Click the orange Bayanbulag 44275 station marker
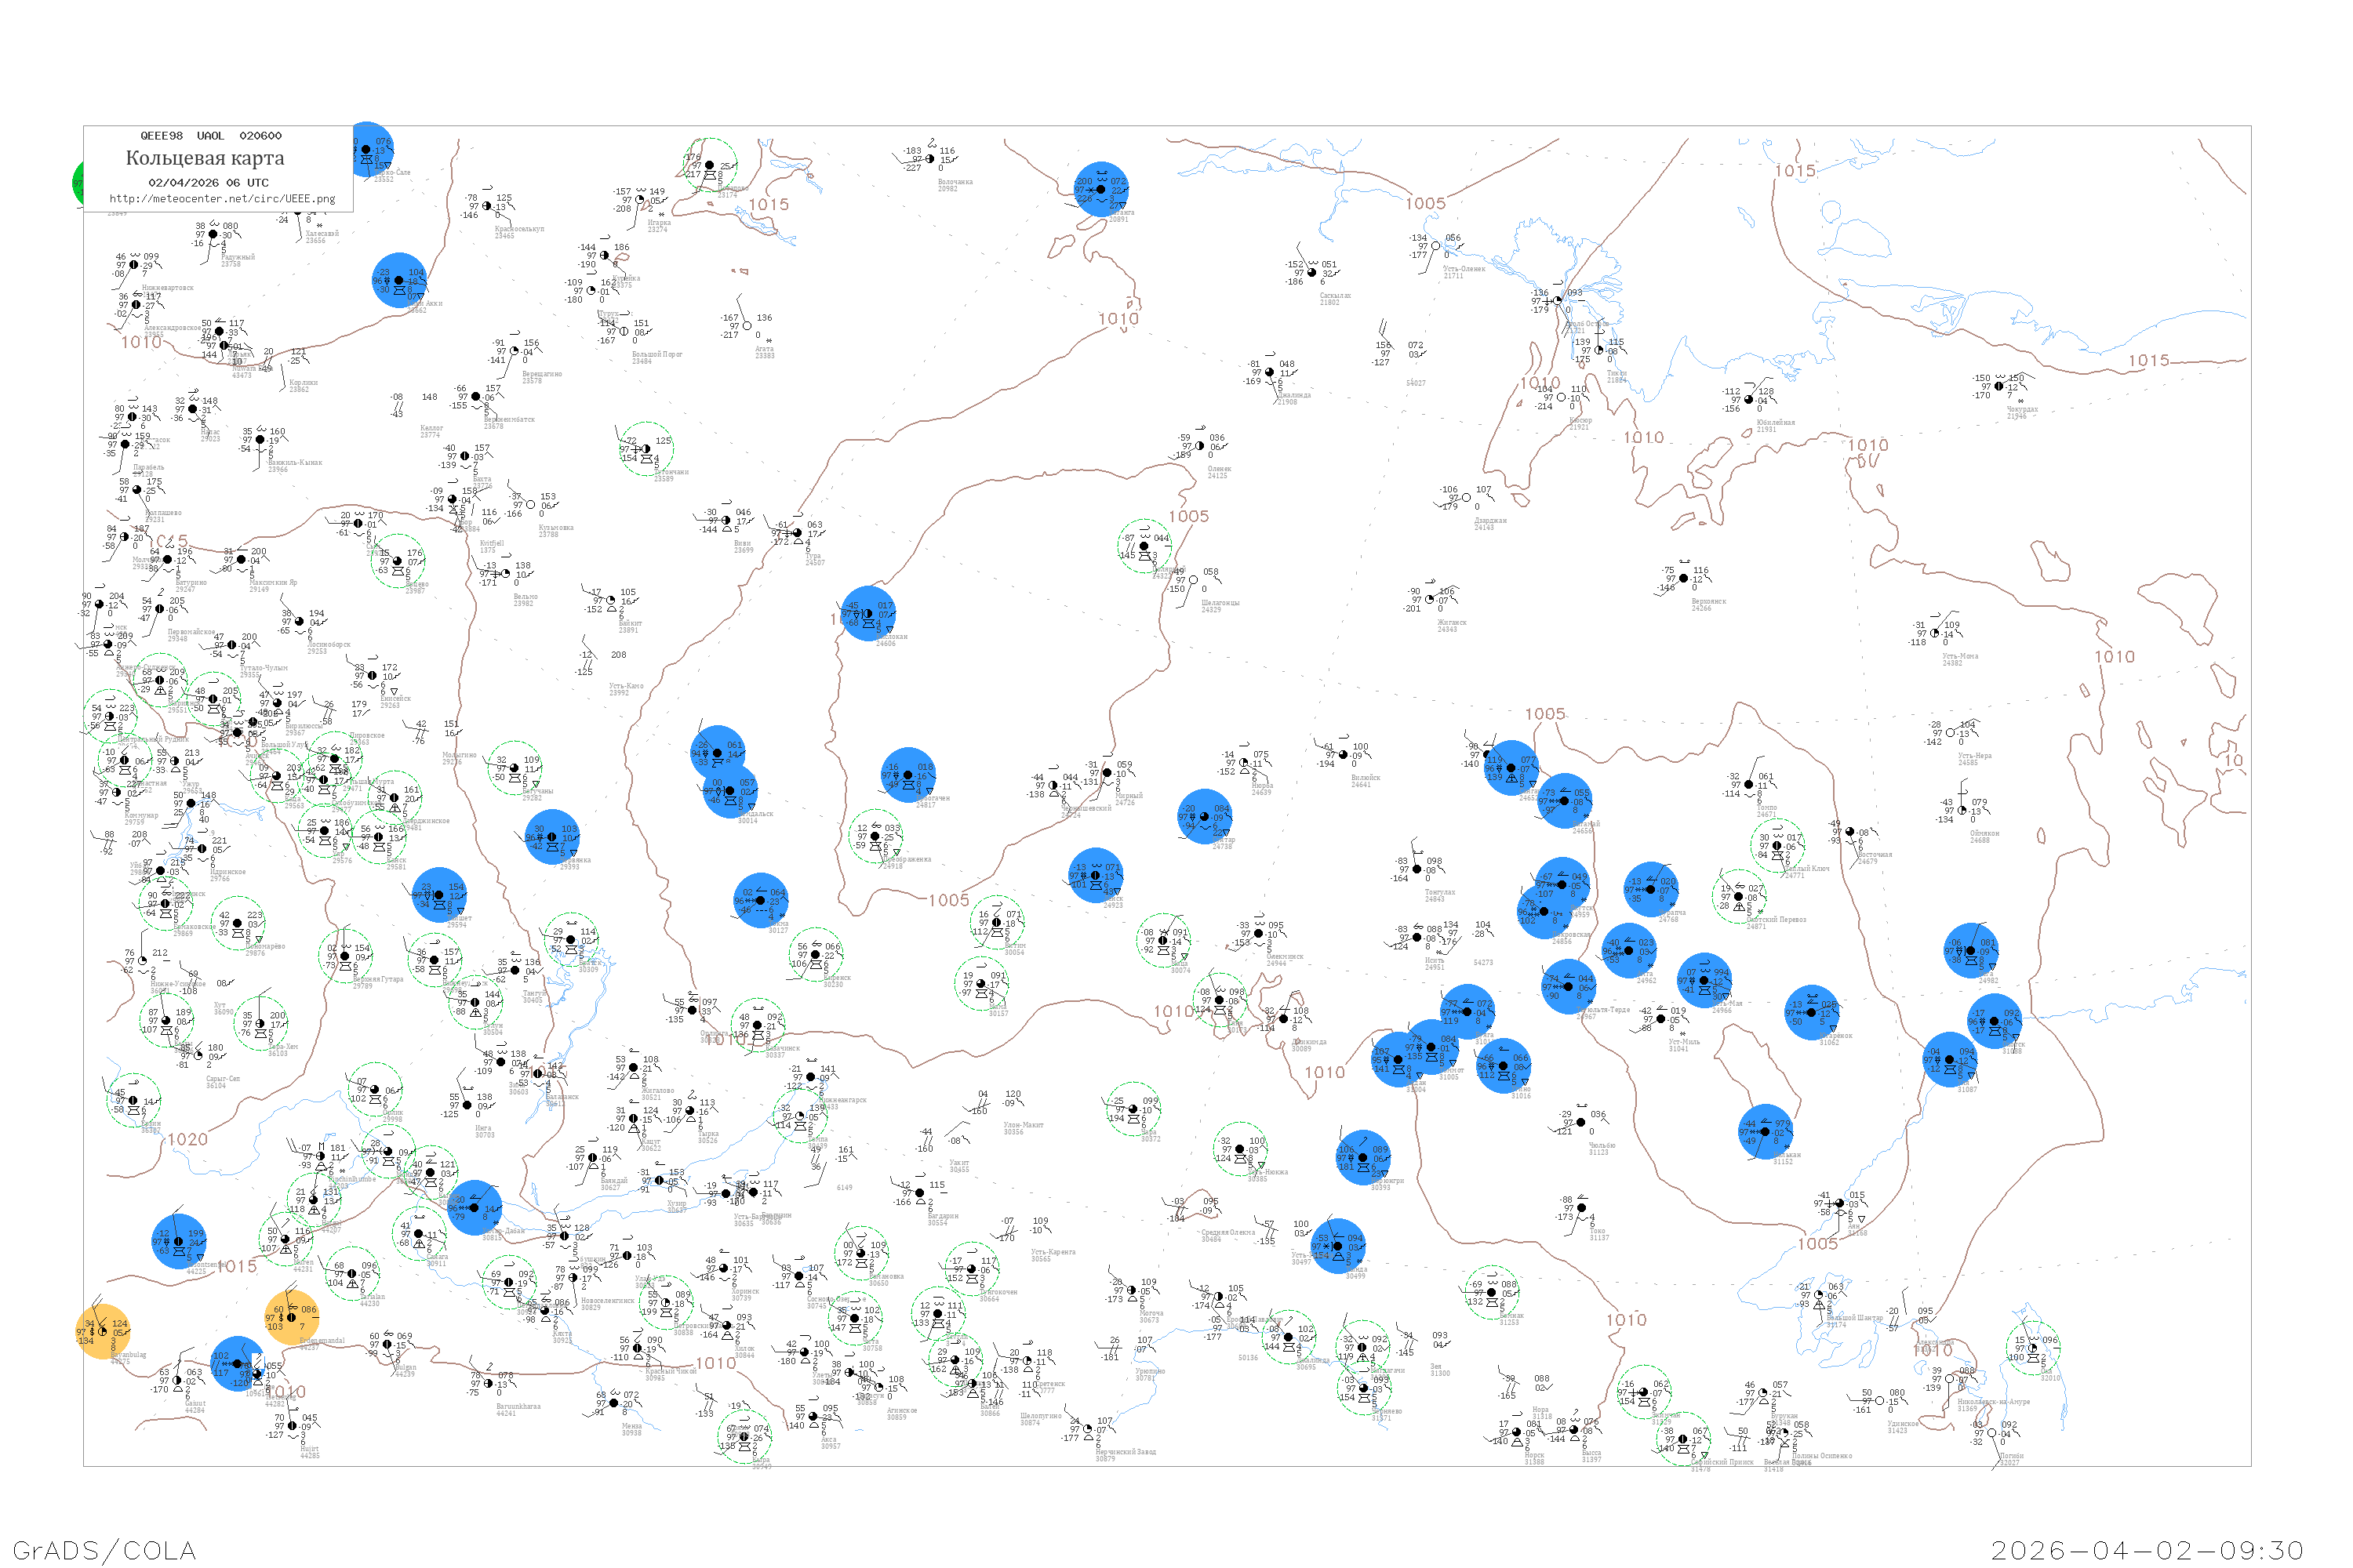The width and height of the screenshot is (2353, 1568). coord(103,1332)
